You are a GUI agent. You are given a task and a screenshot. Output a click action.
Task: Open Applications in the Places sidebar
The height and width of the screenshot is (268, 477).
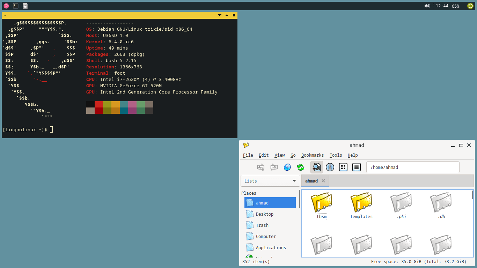pyautogui.click(x=270, y=247)
